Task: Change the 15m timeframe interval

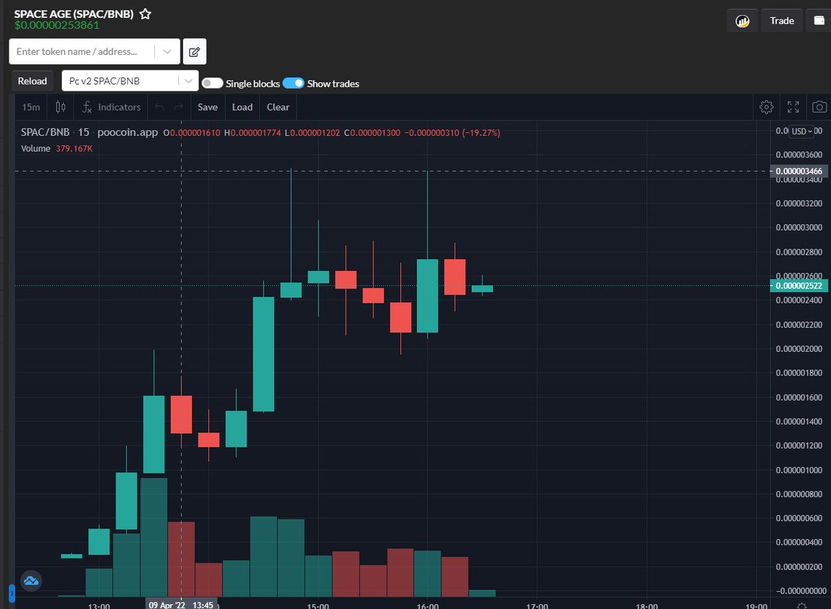Action: tap(30, 107)
